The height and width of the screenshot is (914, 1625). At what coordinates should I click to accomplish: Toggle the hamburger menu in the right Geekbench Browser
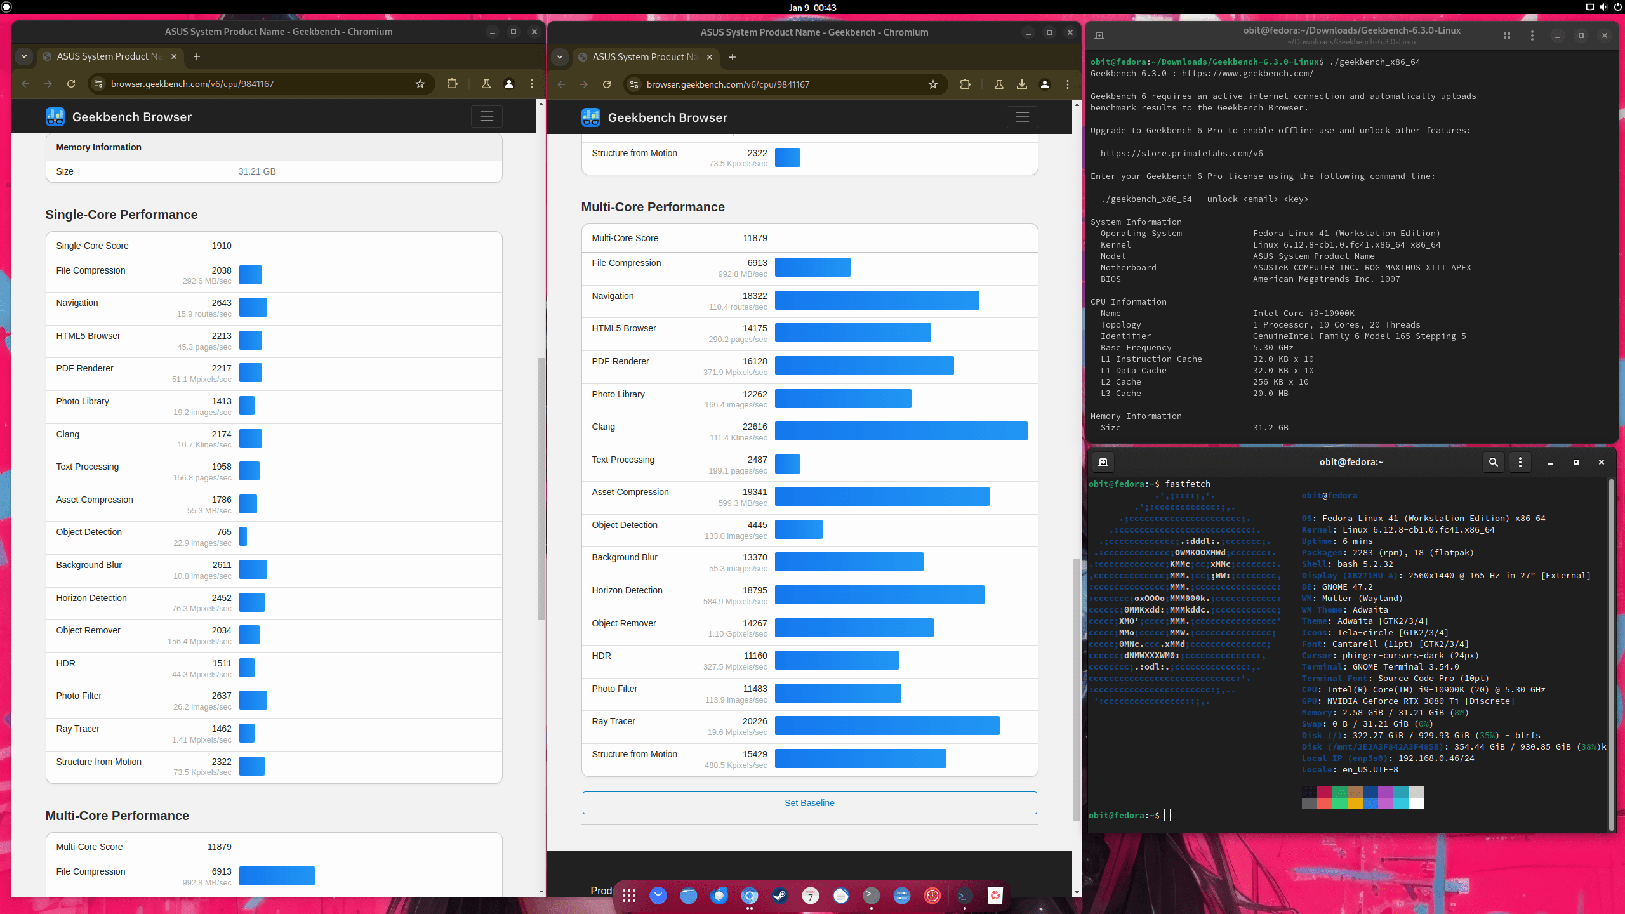click(x=1022, y=117)
